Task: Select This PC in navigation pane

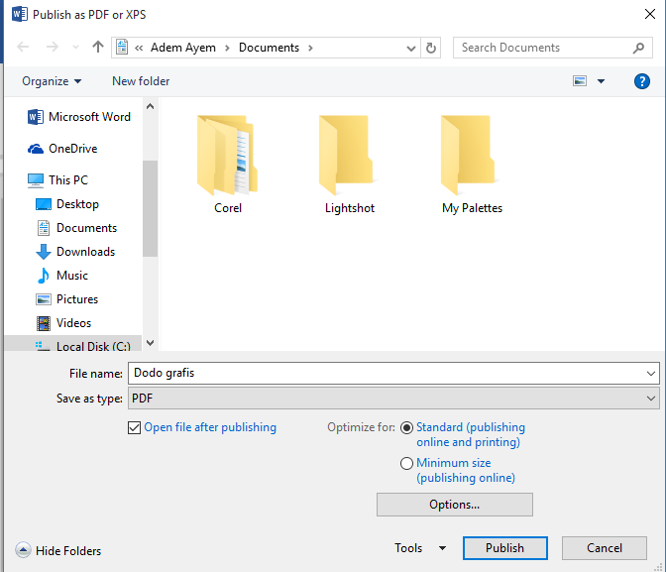Action: coord(57,179)
